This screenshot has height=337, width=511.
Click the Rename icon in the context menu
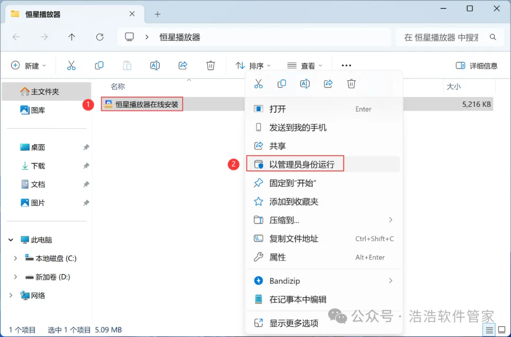coord(305,84)
